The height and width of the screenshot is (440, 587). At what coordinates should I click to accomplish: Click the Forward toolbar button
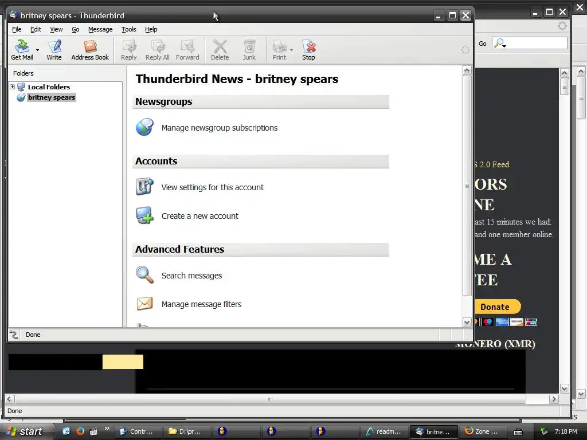[x=187, y=50]
